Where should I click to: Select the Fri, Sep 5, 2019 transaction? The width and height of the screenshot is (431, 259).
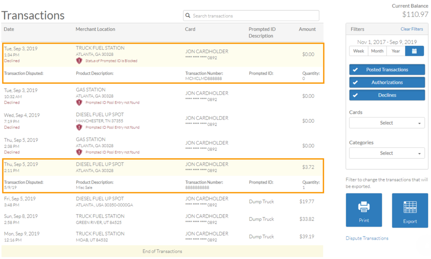[x=162, y=202]
